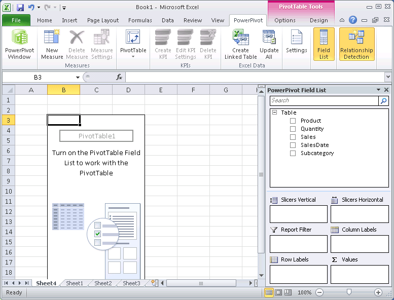The height and width of the screenshot is (300, 394).
Task: Click the Search field in Field List
Action: tap(324, 101)
